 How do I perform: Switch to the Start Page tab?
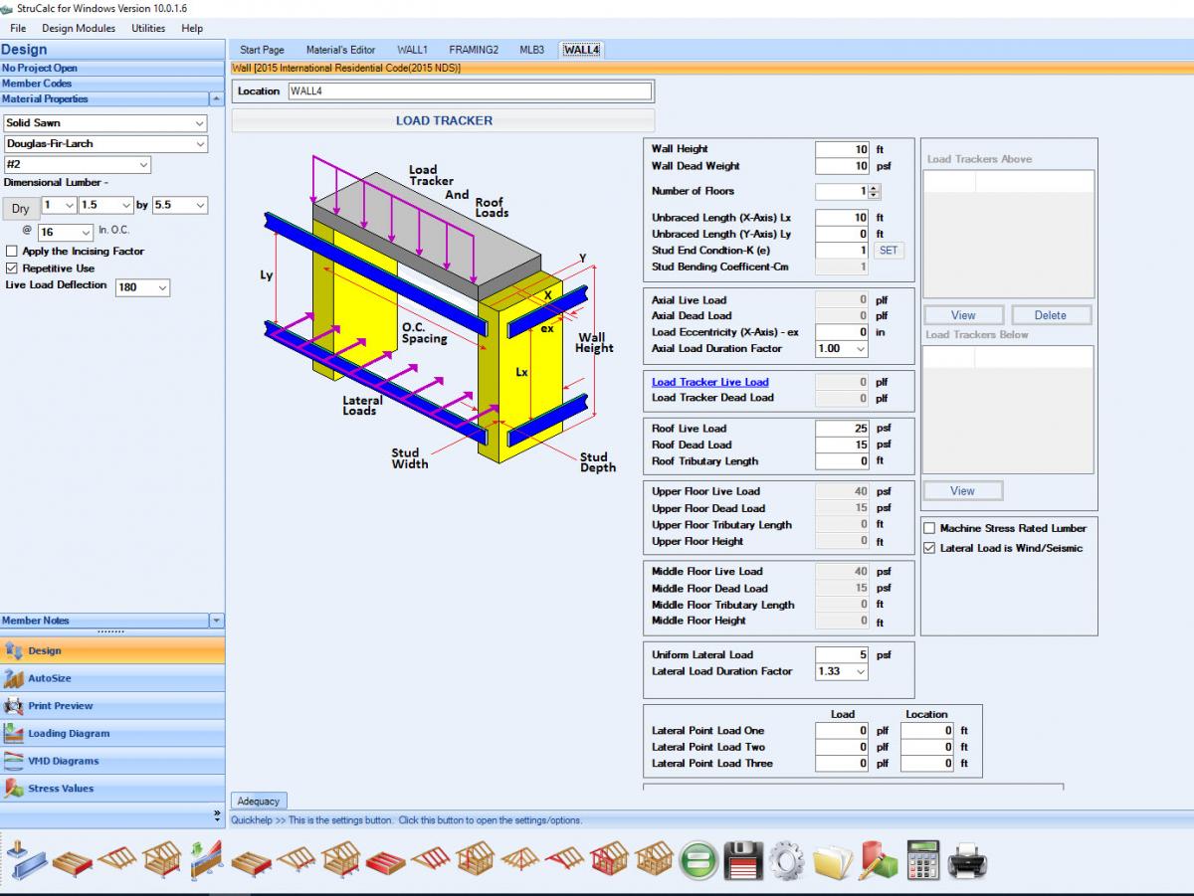click(x=262, y=50)
